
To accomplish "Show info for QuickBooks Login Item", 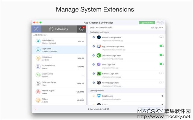I will 93,55.
